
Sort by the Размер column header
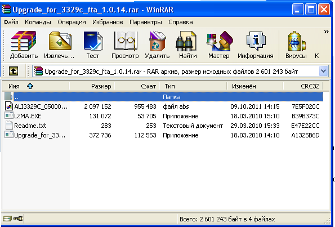tap(92, 86)
